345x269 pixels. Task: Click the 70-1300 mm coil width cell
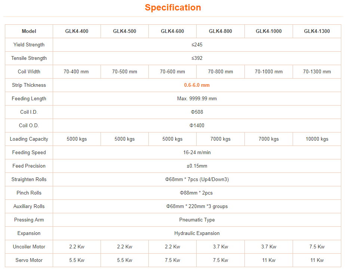(x=317, y=71)
